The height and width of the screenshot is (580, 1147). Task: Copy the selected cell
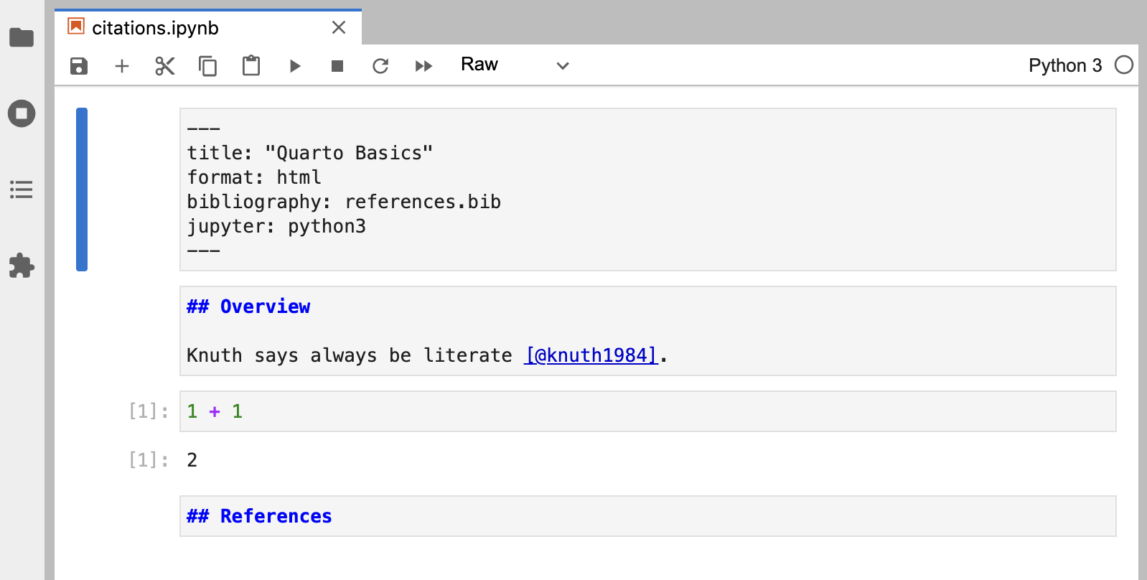pyautogui.click(x=208, y=66)
